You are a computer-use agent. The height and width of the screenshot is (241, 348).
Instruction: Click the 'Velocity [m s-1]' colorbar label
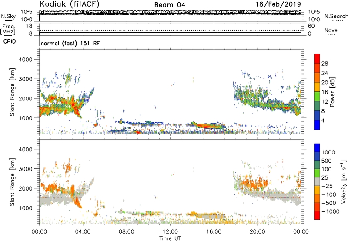tap(344, 181)
